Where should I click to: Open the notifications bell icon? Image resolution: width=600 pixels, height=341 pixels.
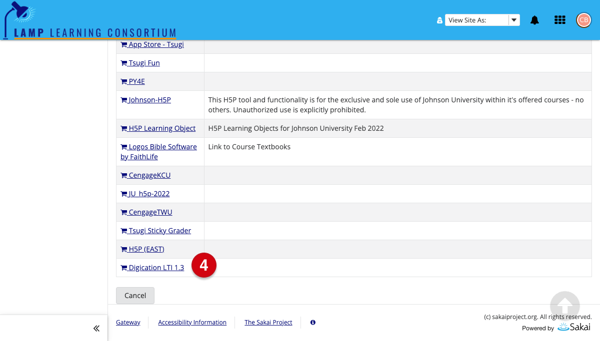[534, 20]
